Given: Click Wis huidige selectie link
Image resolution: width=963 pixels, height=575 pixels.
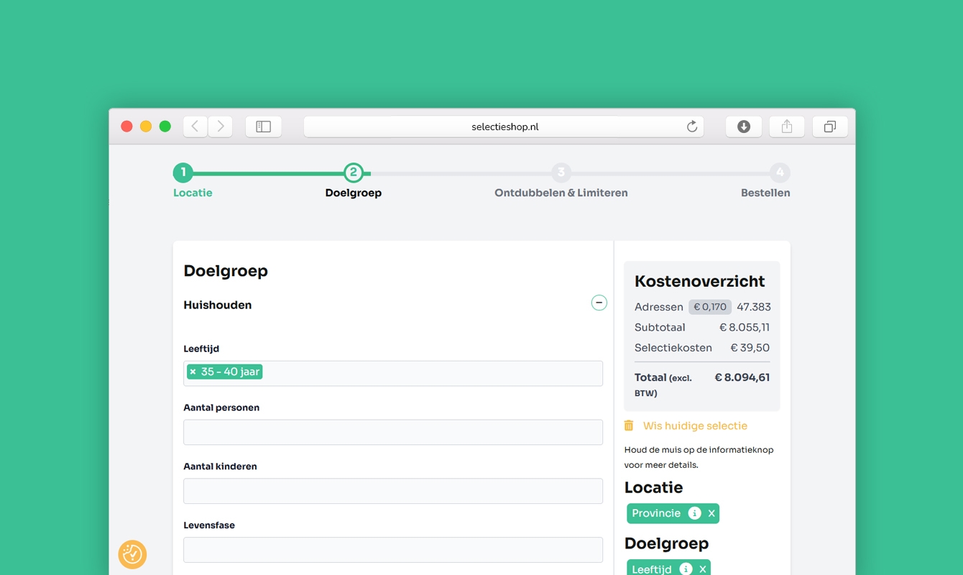Looking at the screenshot, I should click(694, 425).
